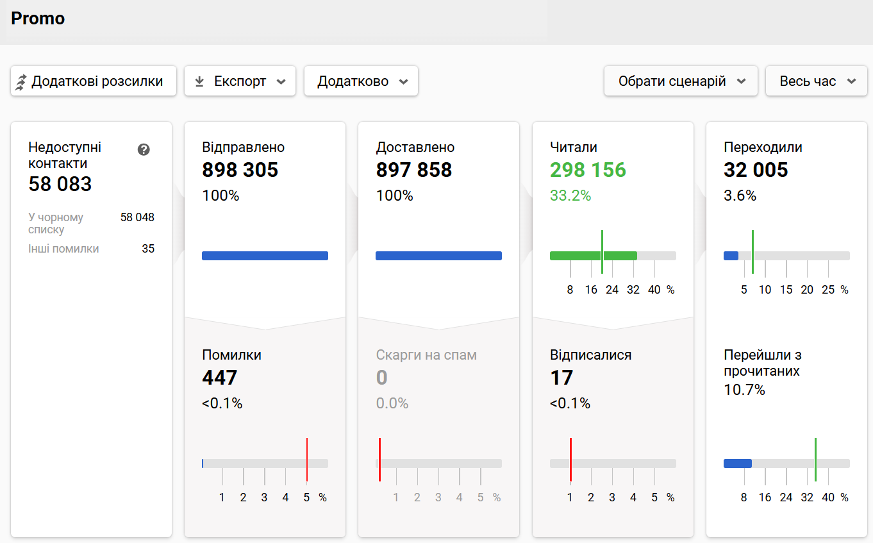The image size is (873, 543).
Task: Click the Обрати сценарій chevron arrow
Action: (742, 81)
